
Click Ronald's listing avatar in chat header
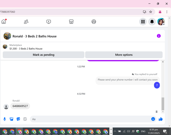pos(7,36)
